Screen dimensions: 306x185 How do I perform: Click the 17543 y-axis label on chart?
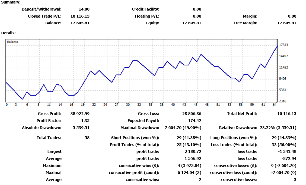point(283,45)
